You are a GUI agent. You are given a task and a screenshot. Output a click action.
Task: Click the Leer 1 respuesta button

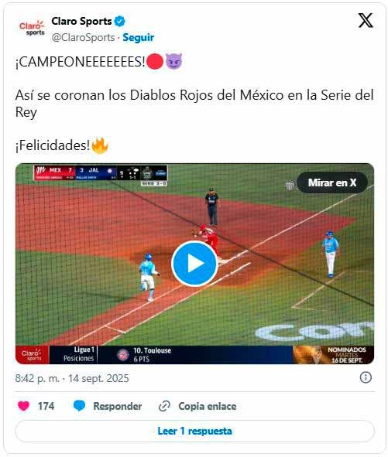tap(194, 431)
